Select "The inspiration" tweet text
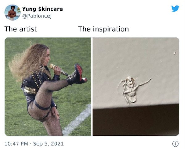The height and width of the screenshot is (149, 185). 103,29
